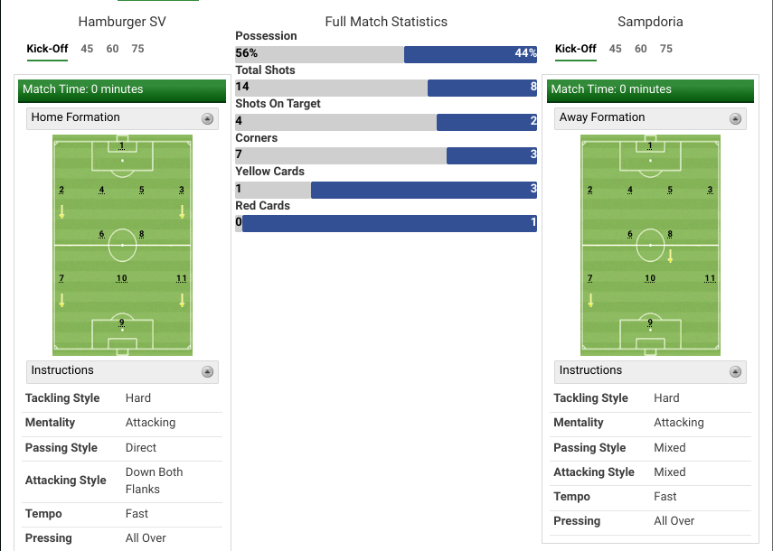Screen dimensions: 773x551
Task: Collapse Sampdoria Instructions section
Action: 735,371
